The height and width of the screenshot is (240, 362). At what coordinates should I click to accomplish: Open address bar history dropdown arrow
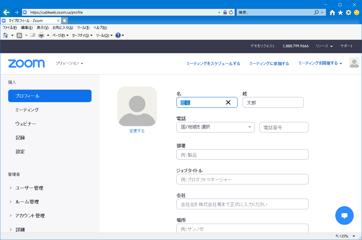[x=219, y=12]
